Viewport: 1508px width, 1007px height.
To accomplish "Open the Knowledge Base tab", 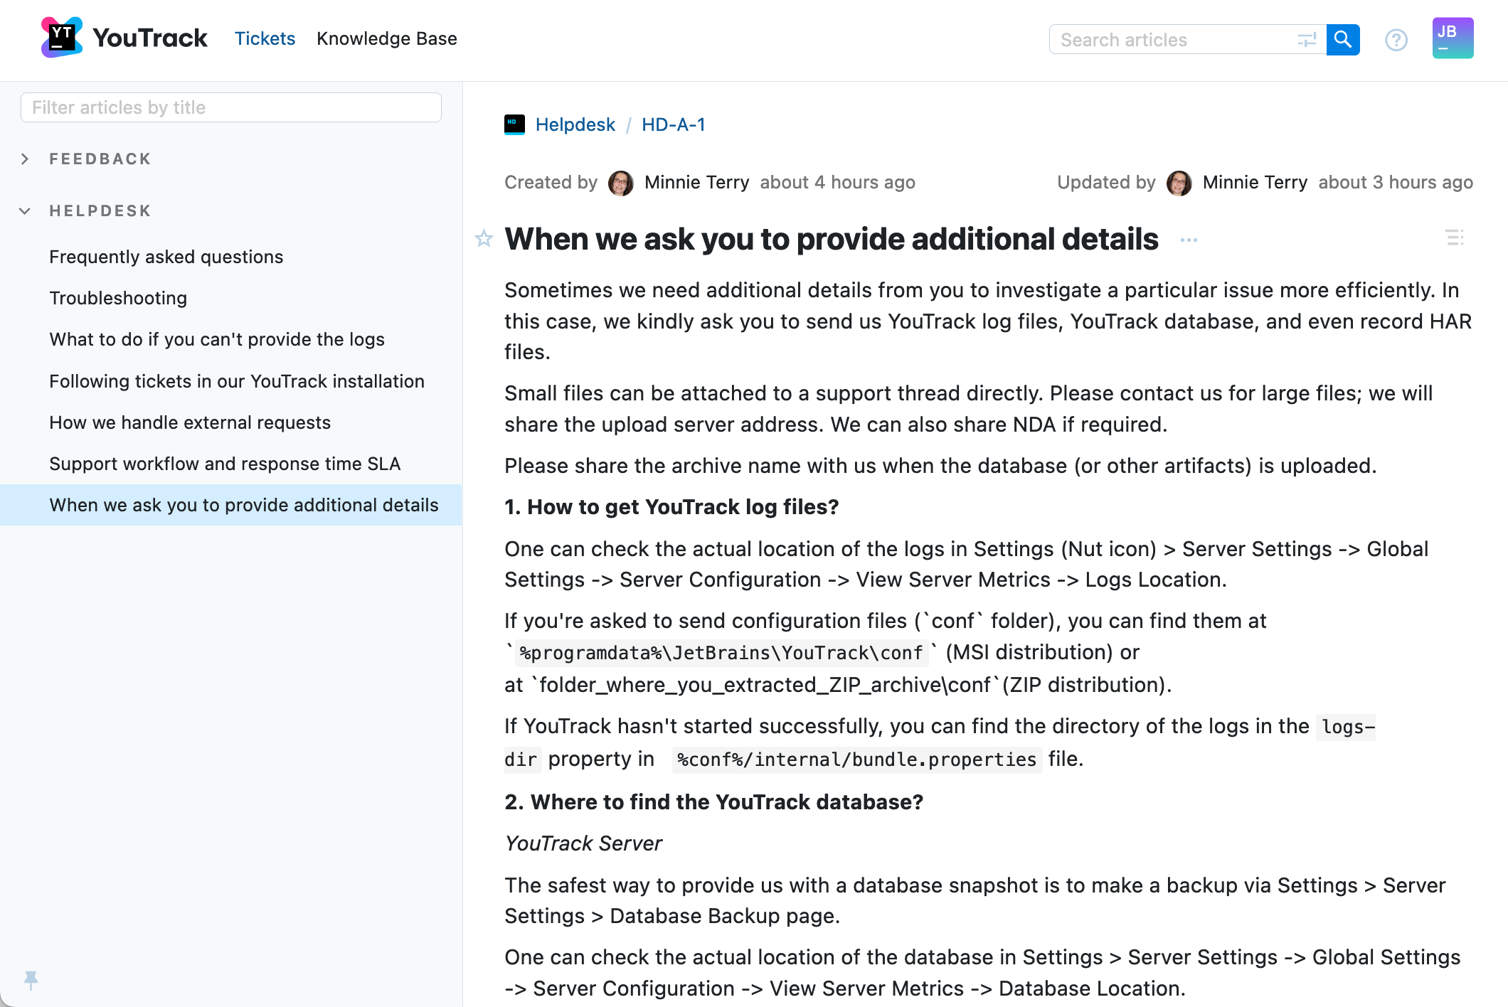I will [386, 38].
